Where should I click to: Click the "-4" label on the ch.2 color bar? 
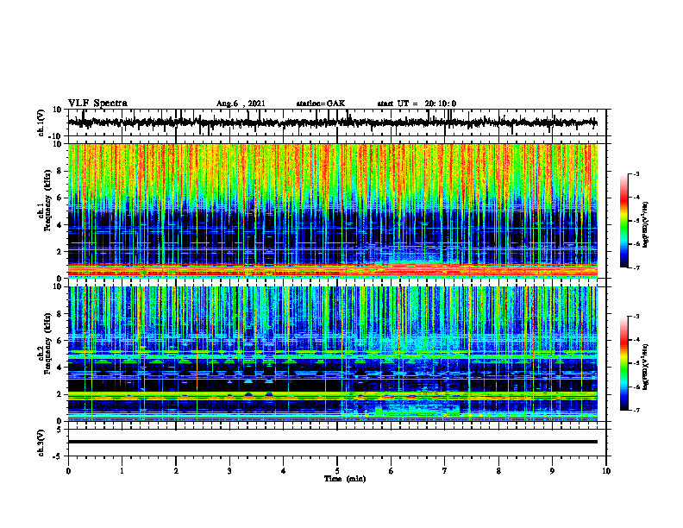636,340
